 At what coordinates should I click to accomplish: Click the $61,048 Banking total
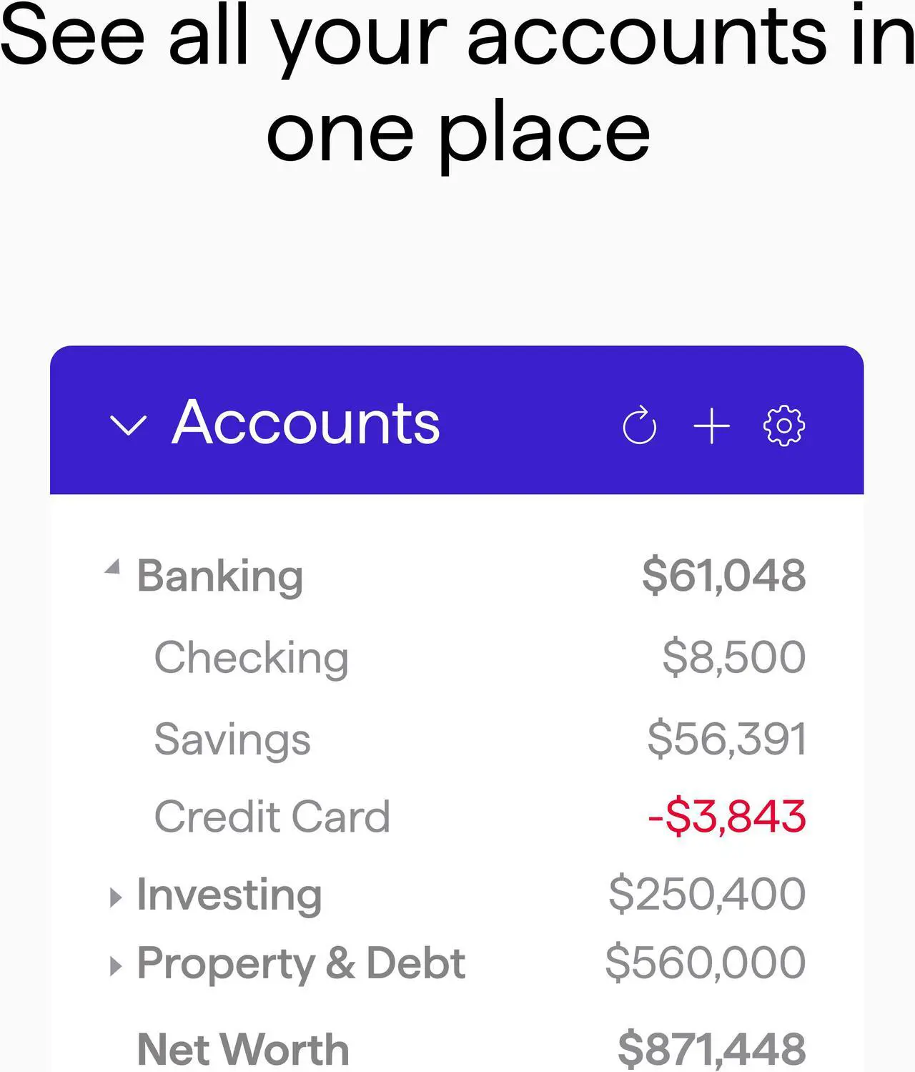click(x=724, y=576)
